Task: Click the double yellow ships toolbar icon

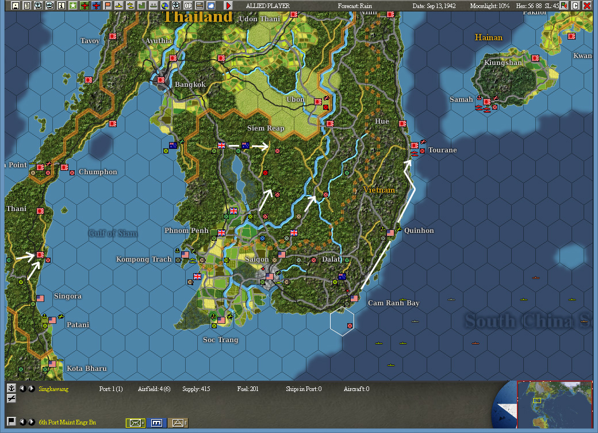Action: click(131, 5)
